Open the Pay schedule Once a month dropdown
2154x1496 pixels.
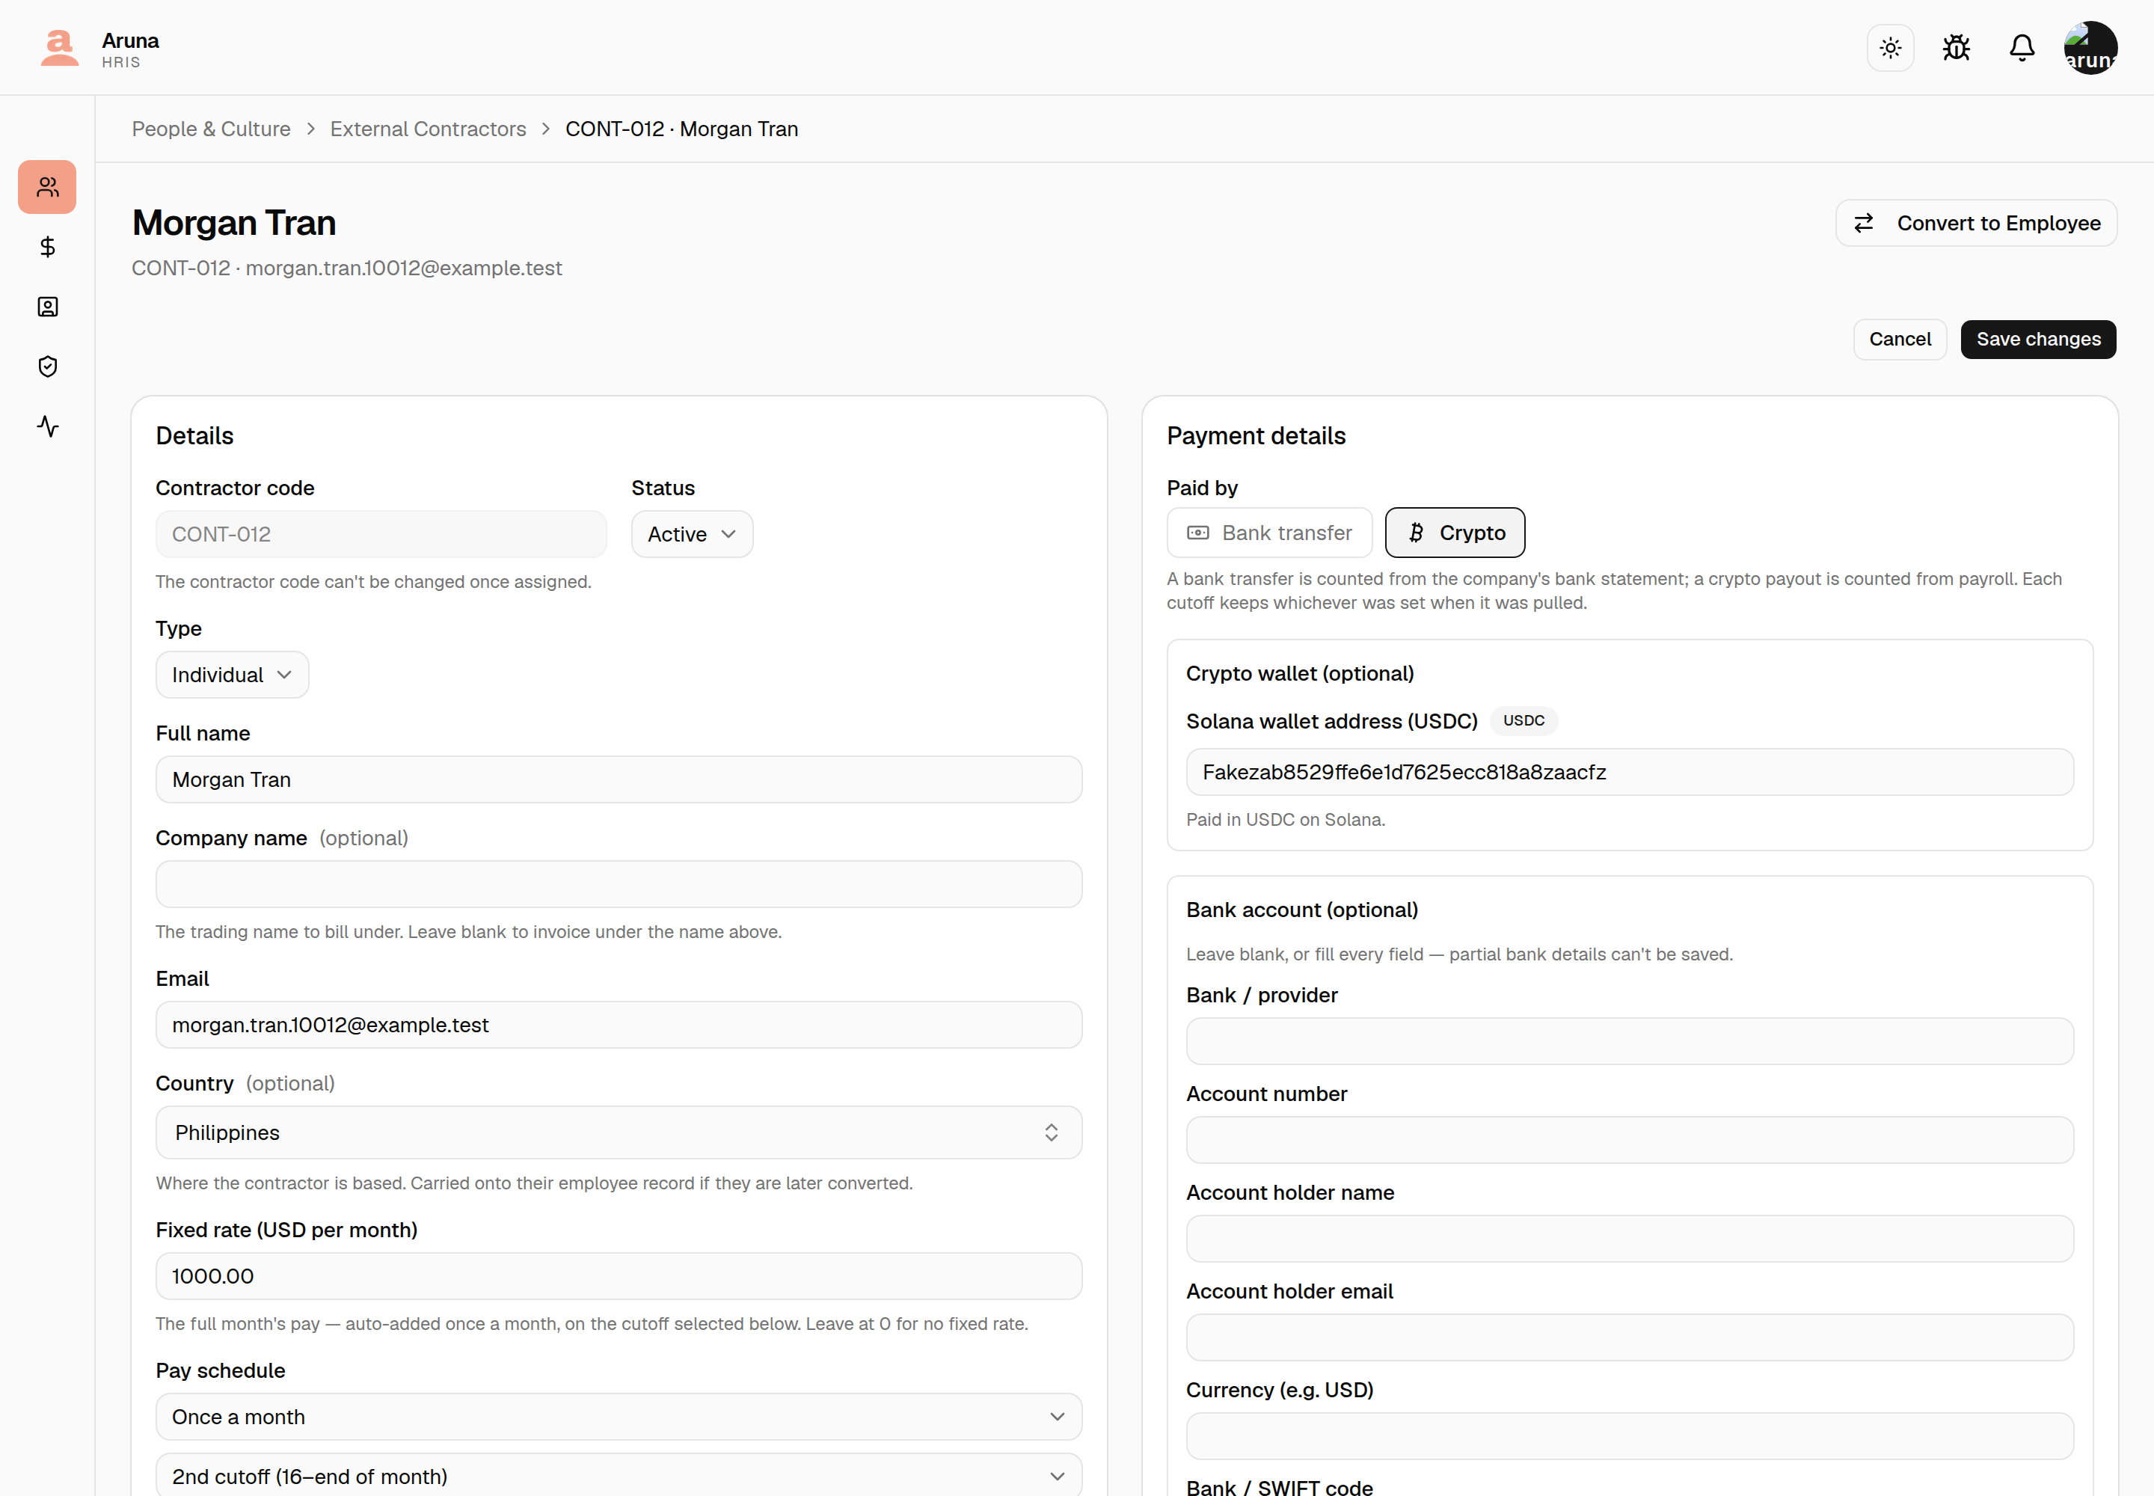pos(619,1416)
